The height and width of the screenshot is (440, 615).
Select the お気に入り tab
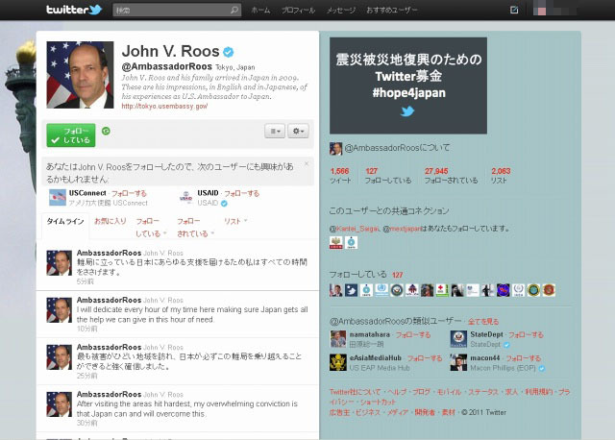click(111, 221)
